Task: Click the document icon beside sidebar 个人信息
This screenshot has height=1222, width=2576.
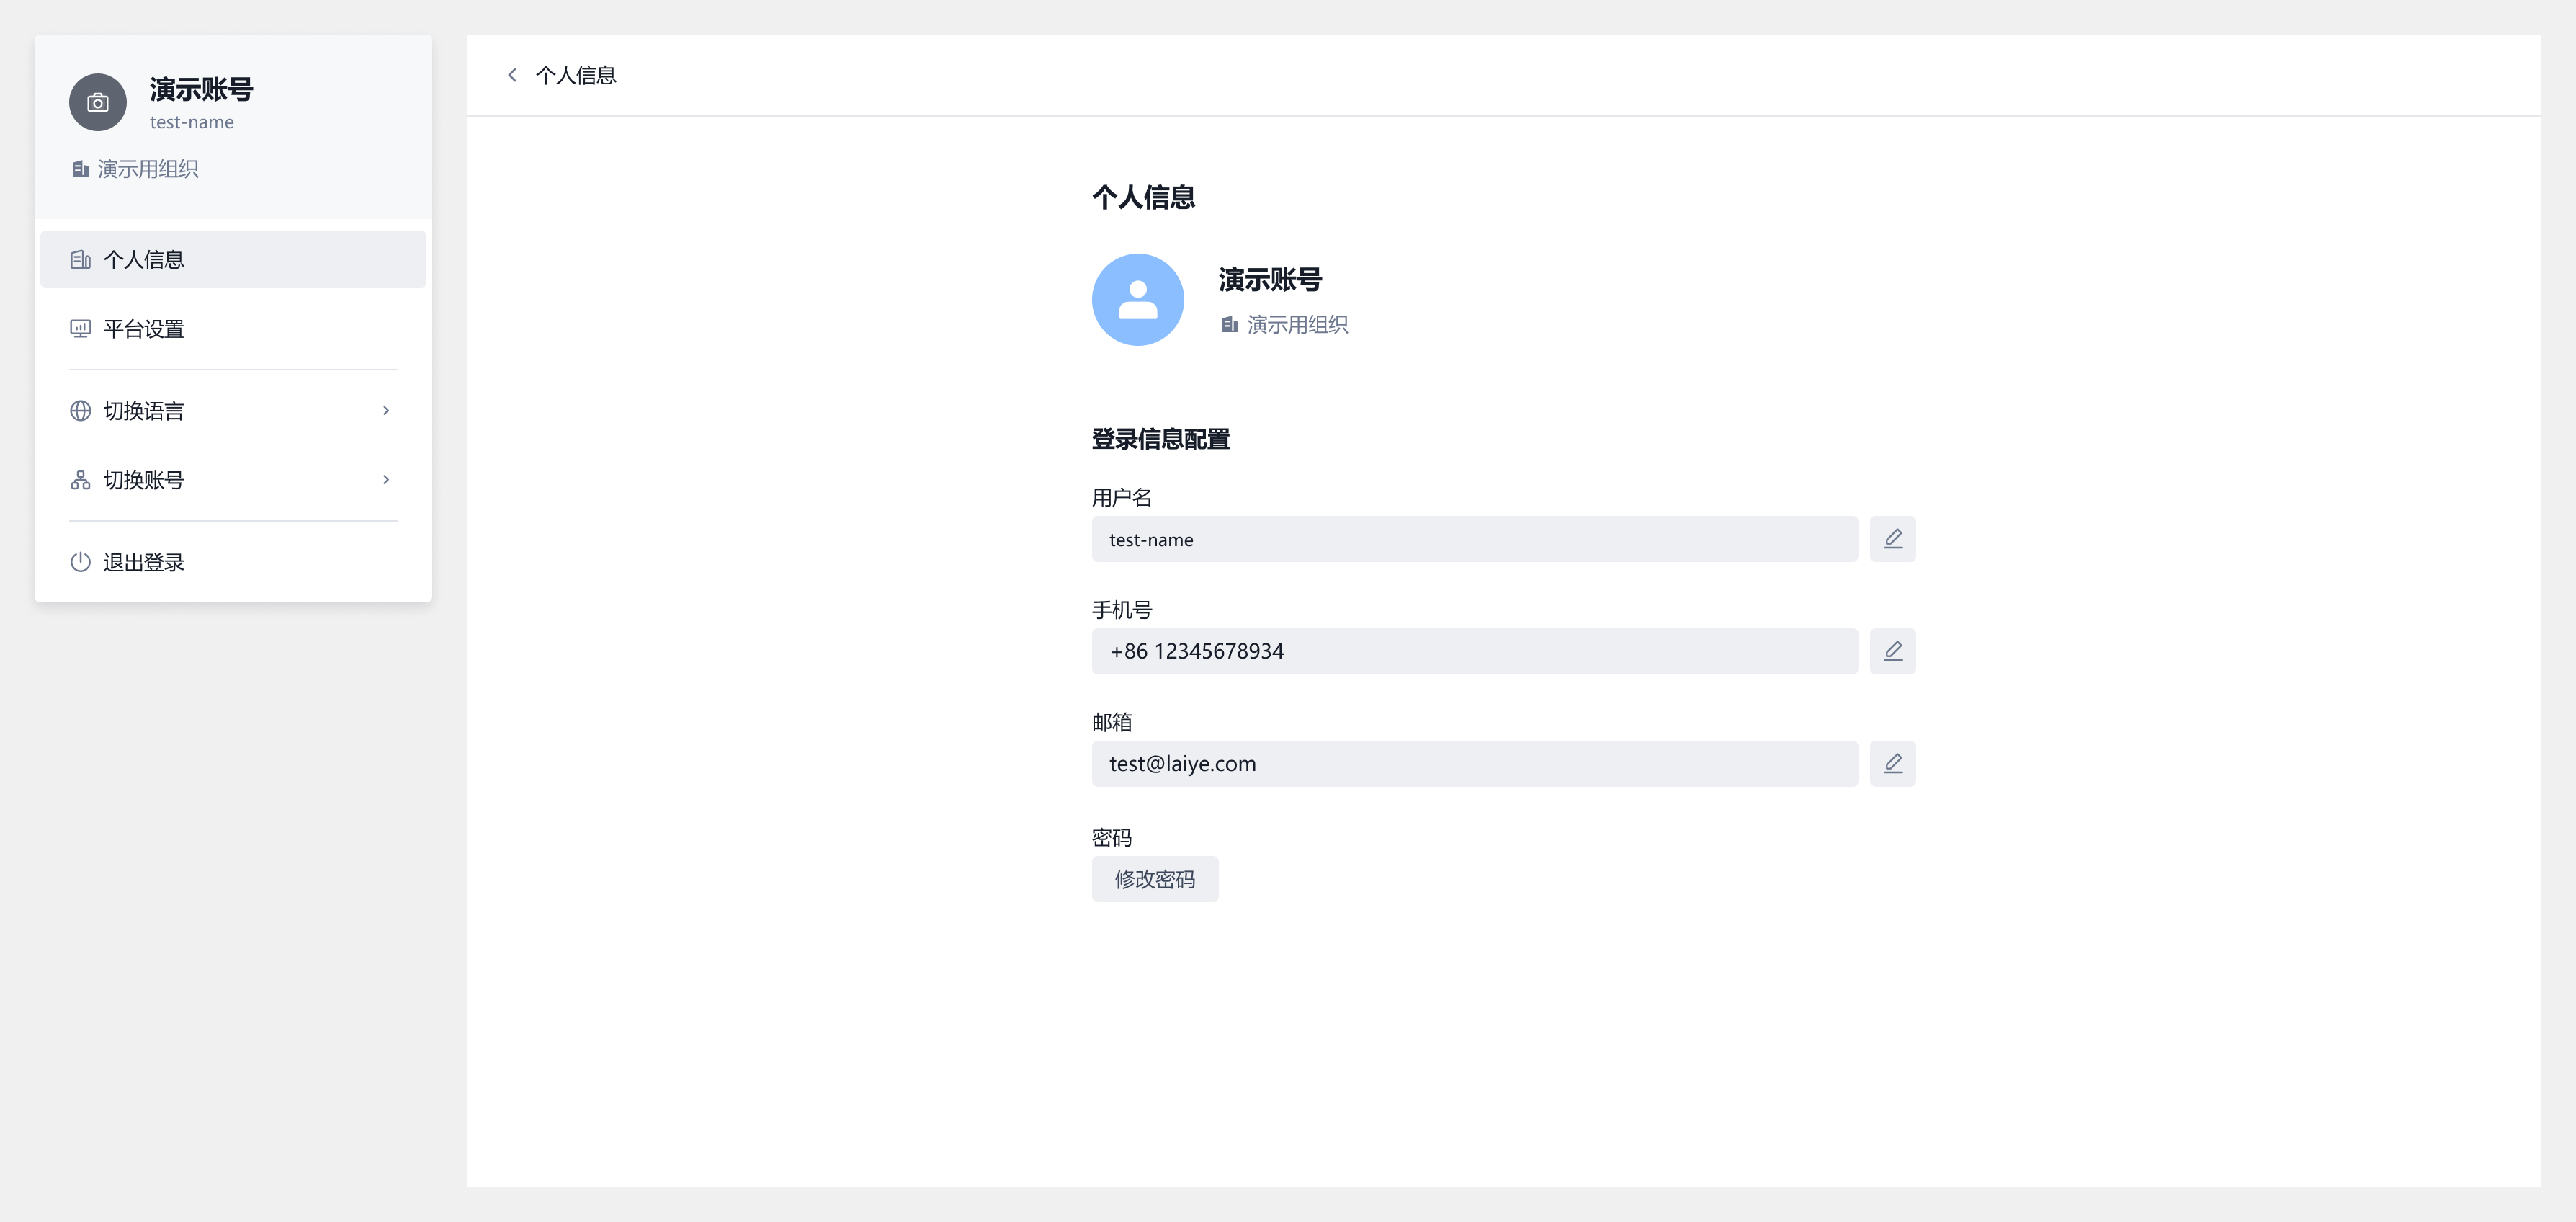Action: click(80, 260)
